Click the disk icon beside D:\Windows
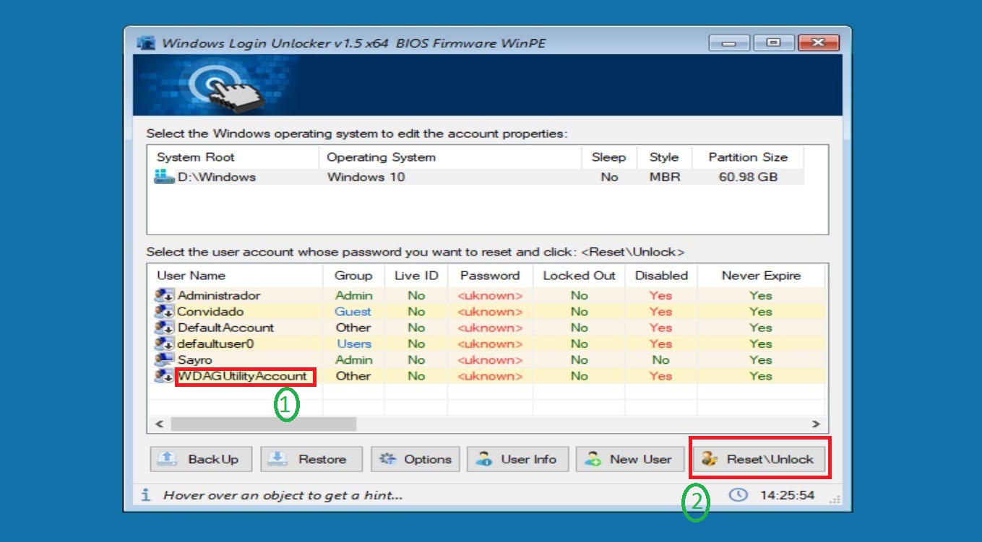This screenshot has height=542, width=982. coord(163,176)
